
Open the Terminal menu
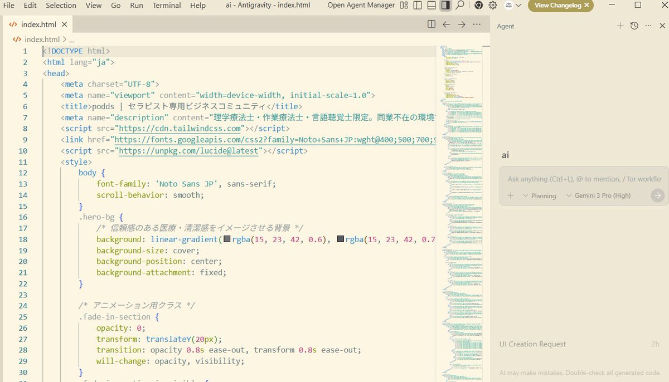pyautogui.click(x=167, y=6)
